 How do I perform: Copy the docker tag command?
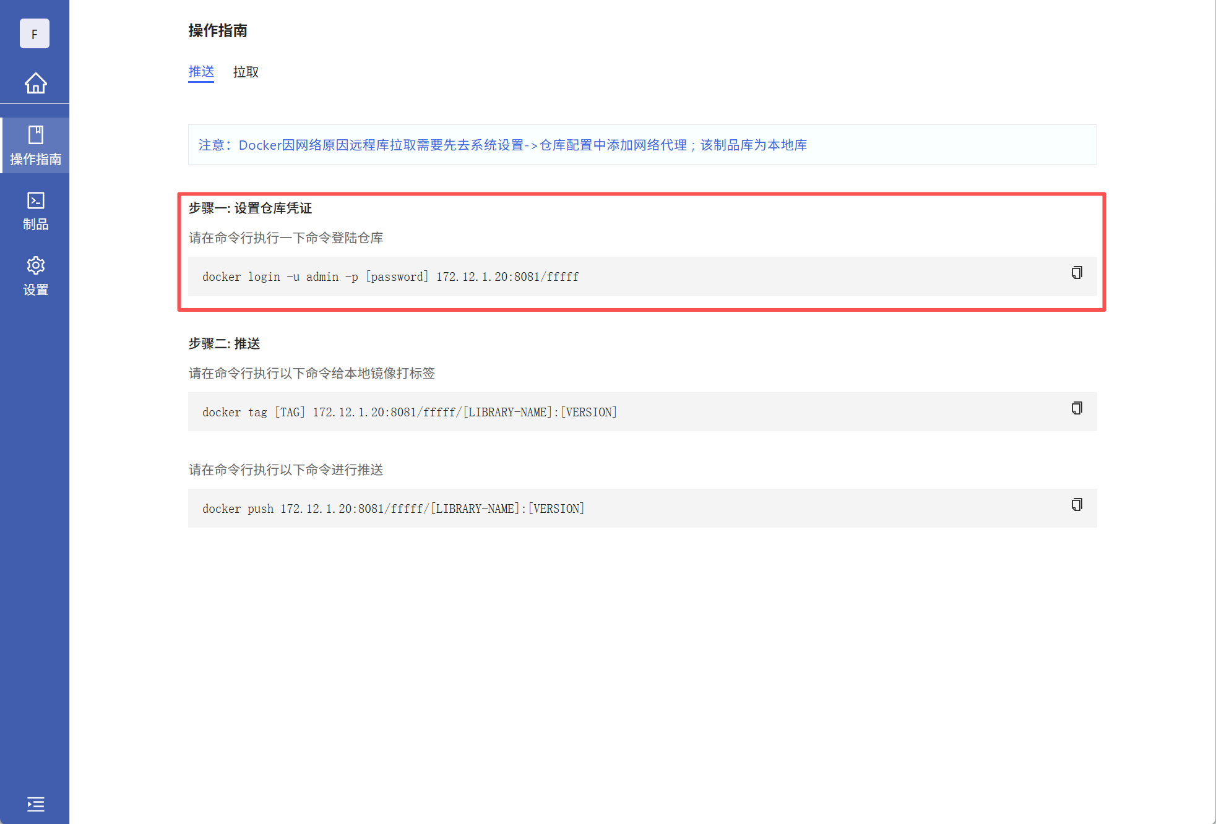[x=1077, y=408]
